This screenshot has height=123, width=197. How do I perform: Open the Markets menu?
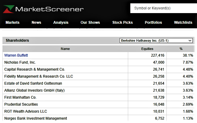coord(13,22)
